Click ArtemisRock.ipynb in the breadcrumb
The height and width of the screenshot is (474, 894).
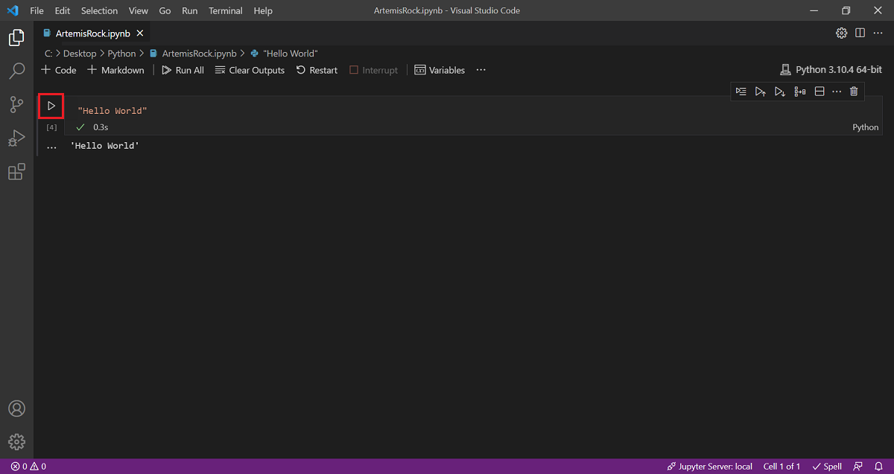pyautogui.click(x=193, y=54)
